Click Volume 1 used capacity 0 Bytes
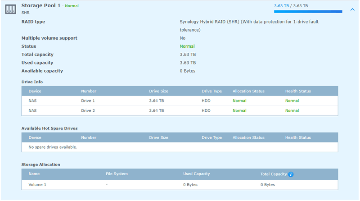Image resolution: width=360 pixels, height=201 pixels. pyautogui.click(x=190, y=185)
